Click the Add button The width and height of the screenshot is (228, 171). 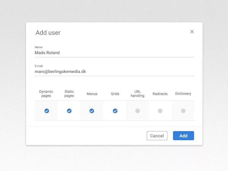tap(183, 136)
